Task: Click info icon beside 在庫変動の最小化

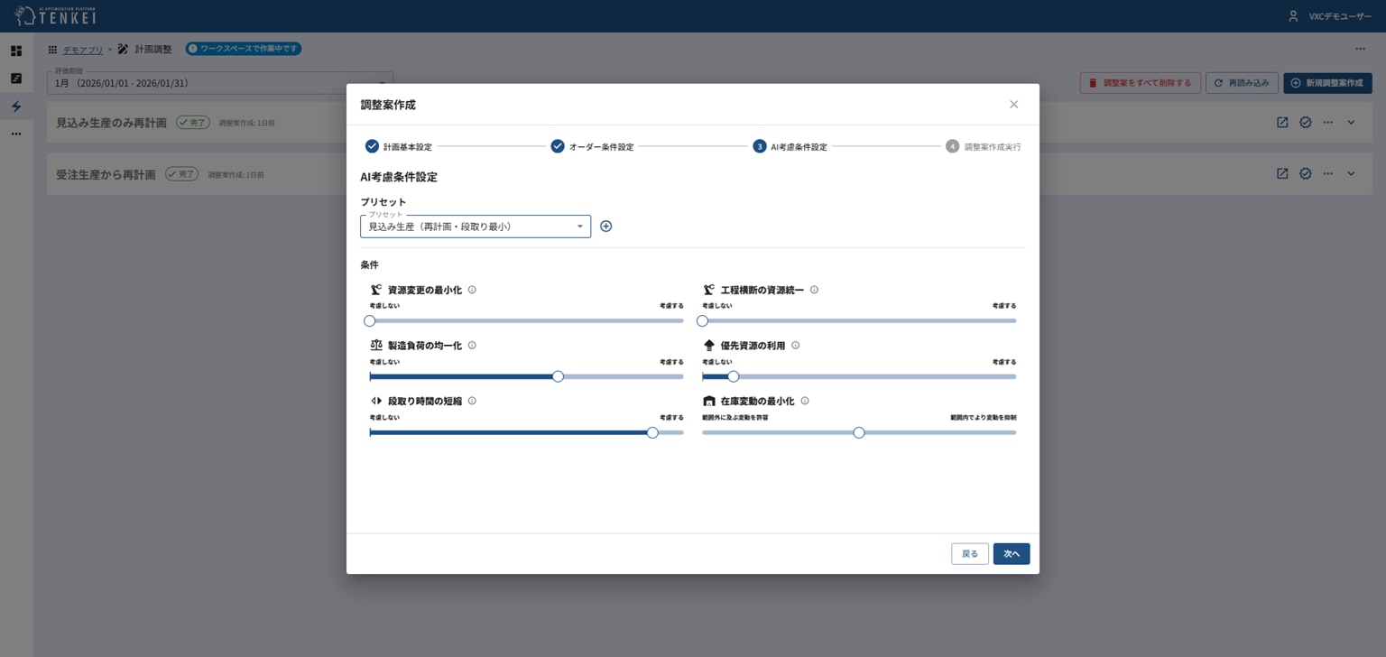Action: click(805, 401)
